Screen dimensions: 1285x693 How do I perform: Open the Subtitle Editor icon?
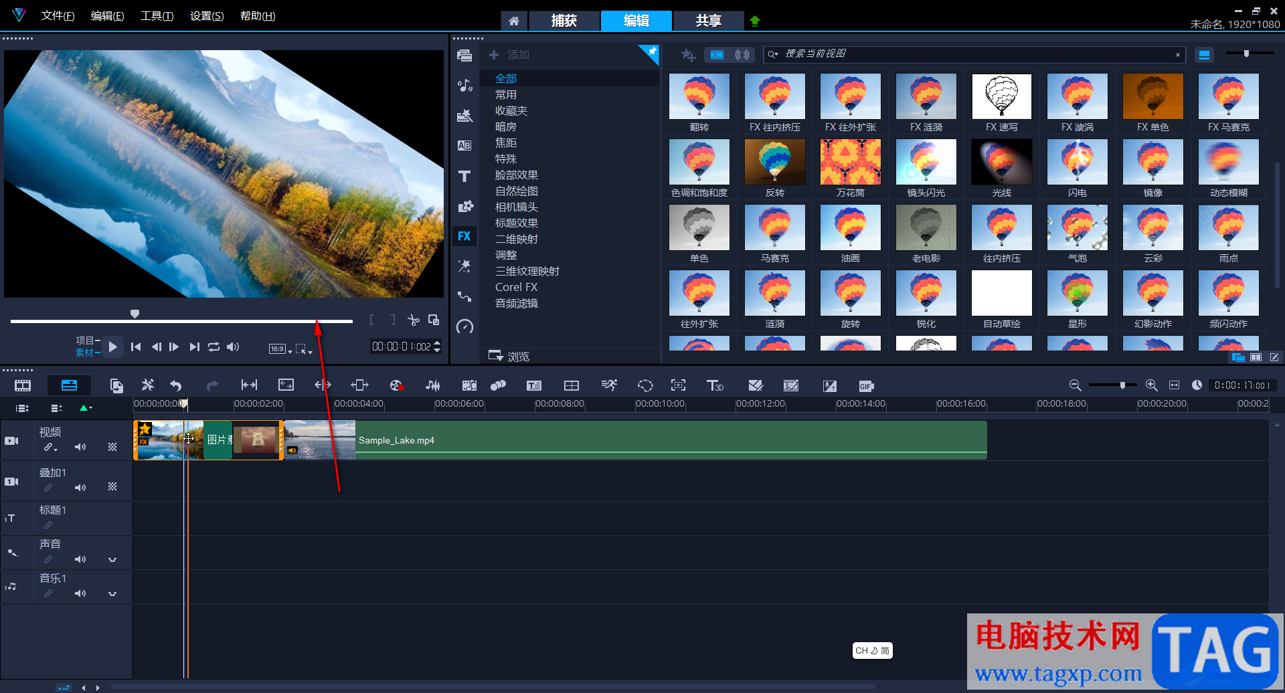click(x=534, y=385)
